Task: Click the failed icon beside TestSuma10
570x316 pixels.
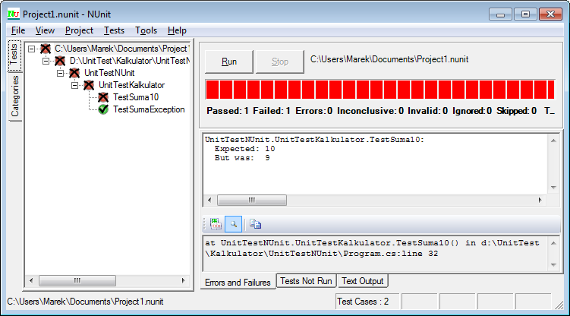Action: [x=102, y=97]
